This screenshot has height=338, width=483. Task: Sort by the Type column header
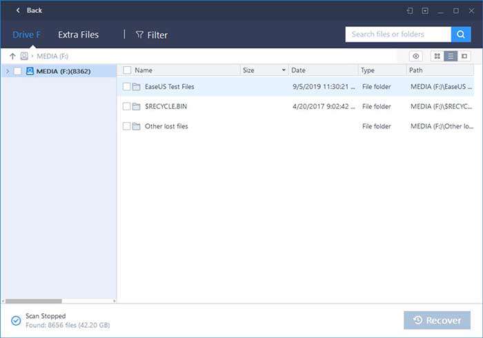(x=368, y=70)
